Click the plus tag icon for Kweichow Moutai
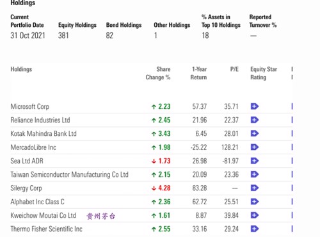This screenshot has height=237, width=320. pos(255,215)
